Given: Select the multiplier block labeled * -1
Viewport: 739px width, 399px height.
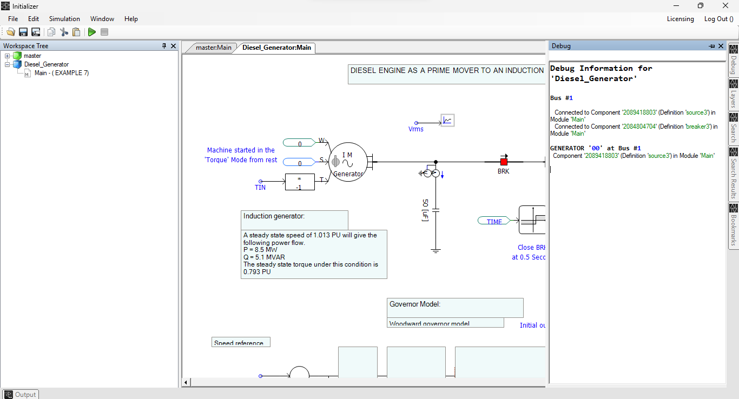Looking at the screenshot, I should (300, 182).
